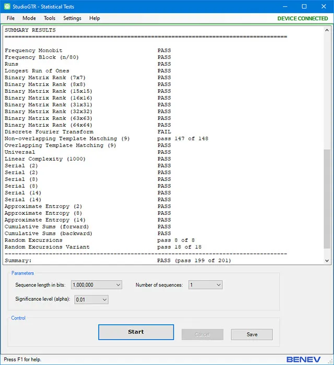334x365 pixels.
Task: Click the resize grip icon in corner
Action: [330, 361]
